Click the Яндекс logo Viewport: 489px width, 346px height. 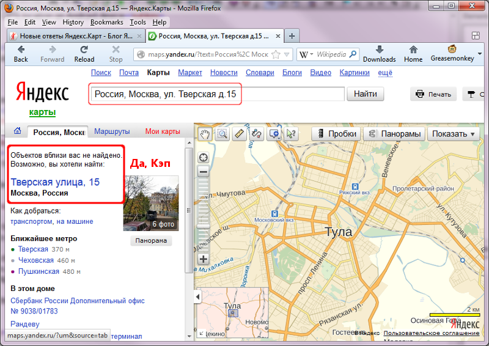coord(42,92)
